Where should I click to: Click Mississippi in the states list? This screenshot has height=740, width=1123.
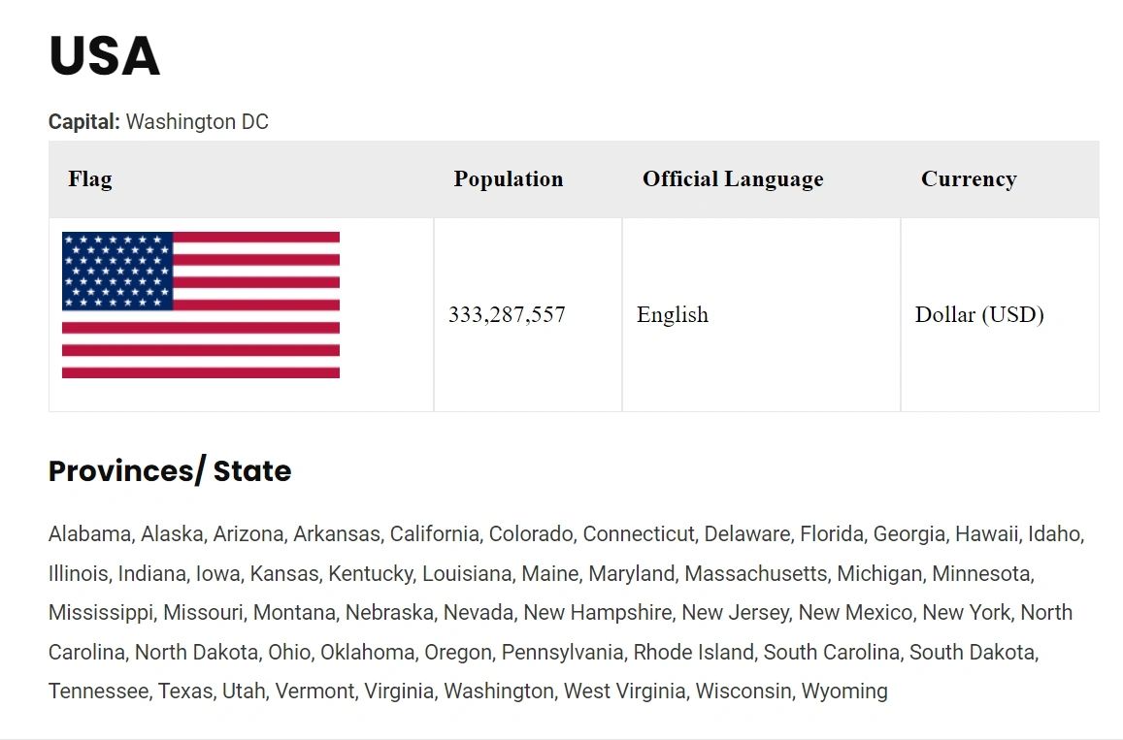coord(101,613)
